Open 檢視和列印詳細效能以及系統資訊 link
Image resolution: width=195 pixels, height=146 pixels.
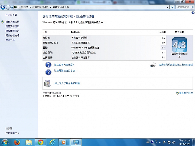tap(175, 65)
